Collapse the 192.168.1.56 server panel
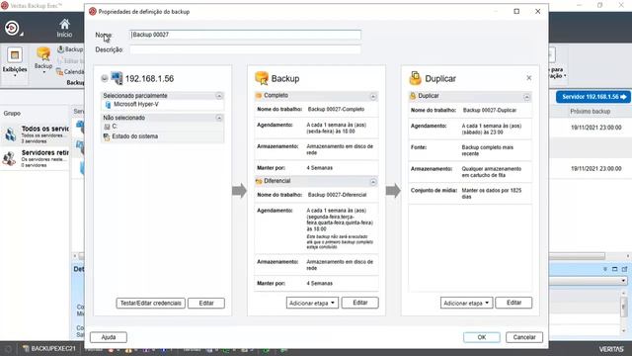The image size is (632, 356). tap(105, 78)
